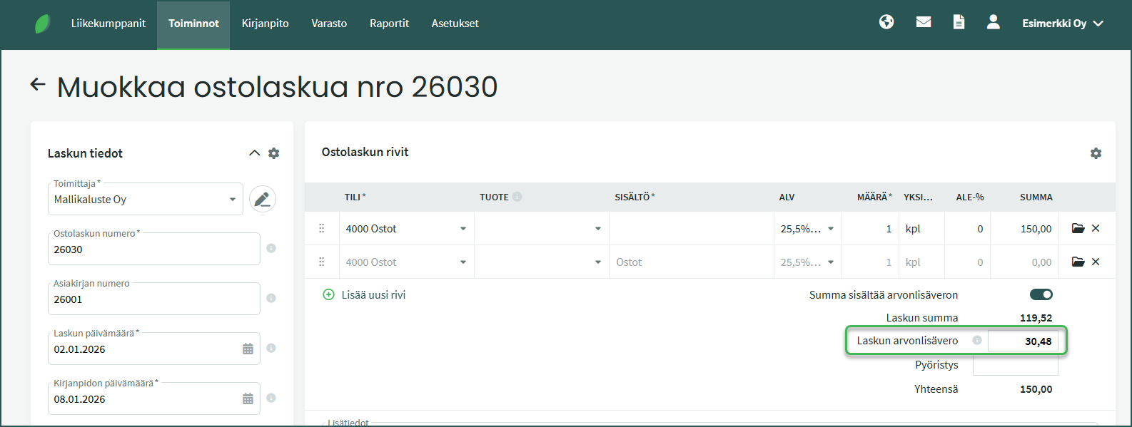
Task: Open Laskun tiedot settings gear
Action: 273,153
